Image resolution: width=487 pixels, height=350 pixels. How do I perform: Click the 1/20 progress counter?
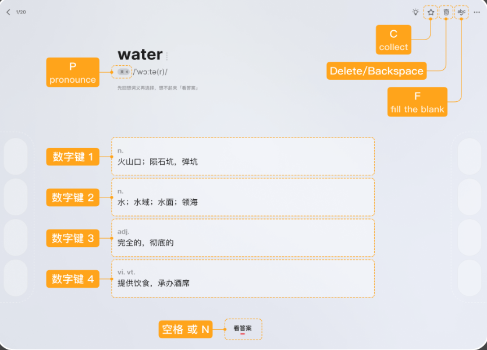coord(21,12)
